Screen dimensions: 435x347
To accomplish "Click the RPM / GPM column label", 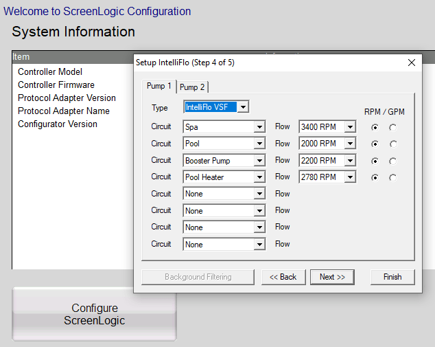I will click(x=384, y=112).
